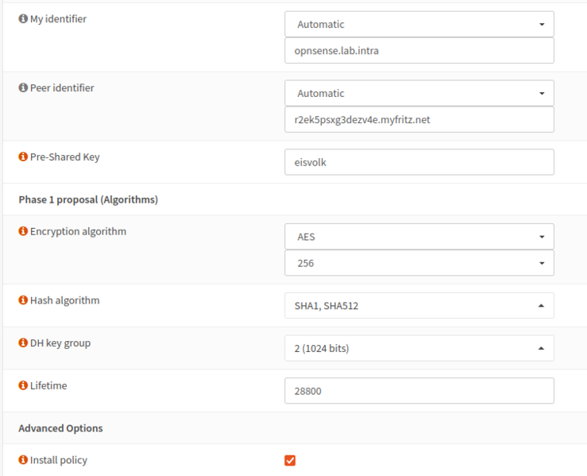Viewport: 587px width, 476px height.
Task: Show help for Lifetime field
Action: pyautogui.click(x=23, y=385)
